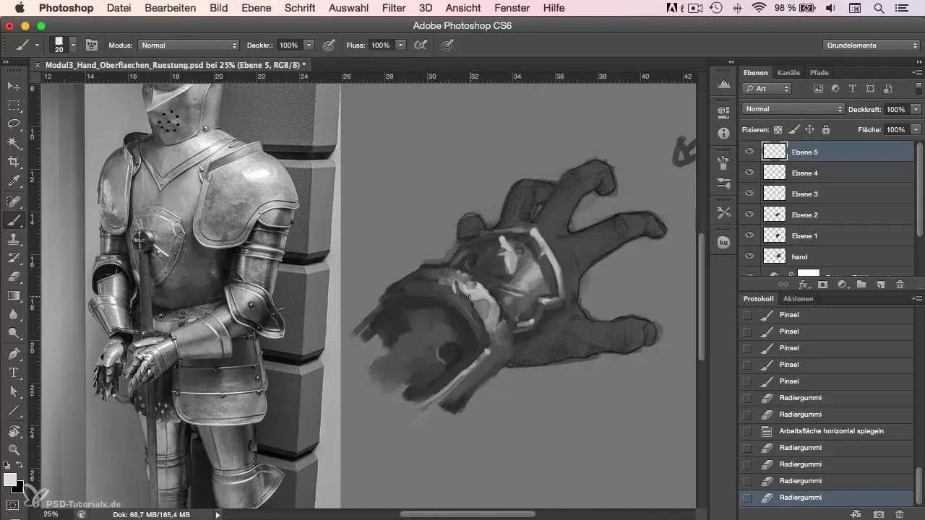Open the Datei menu

(x=119, y=8)
